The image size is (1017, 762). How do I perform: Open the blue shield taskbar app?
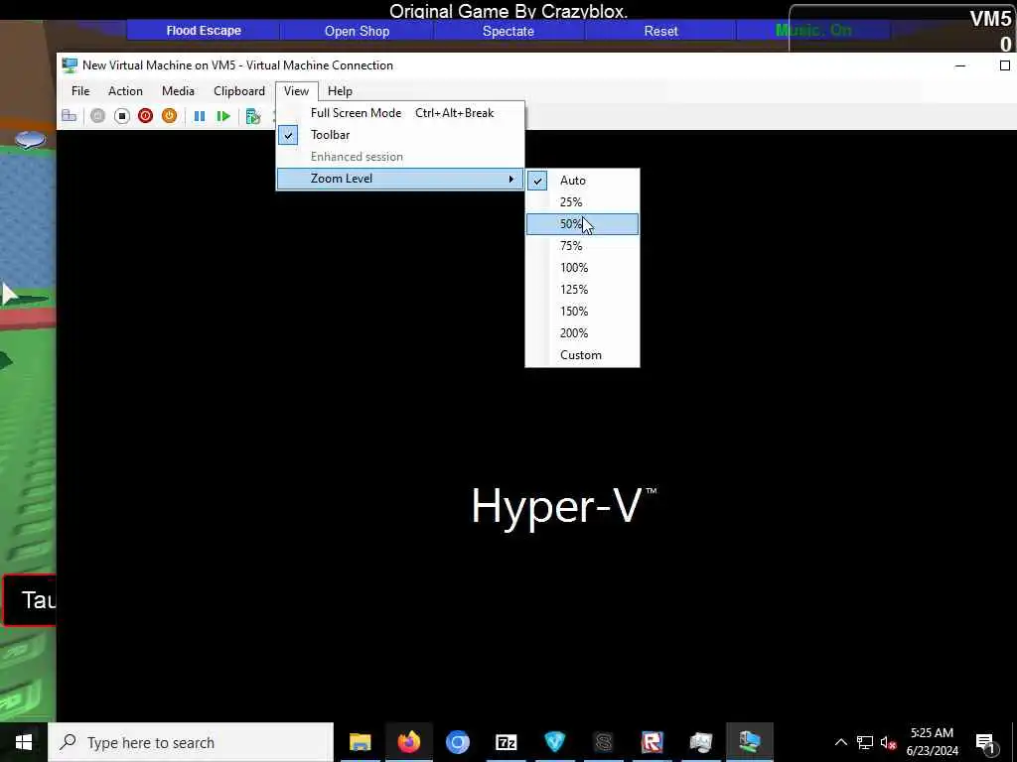click(554, 742)
